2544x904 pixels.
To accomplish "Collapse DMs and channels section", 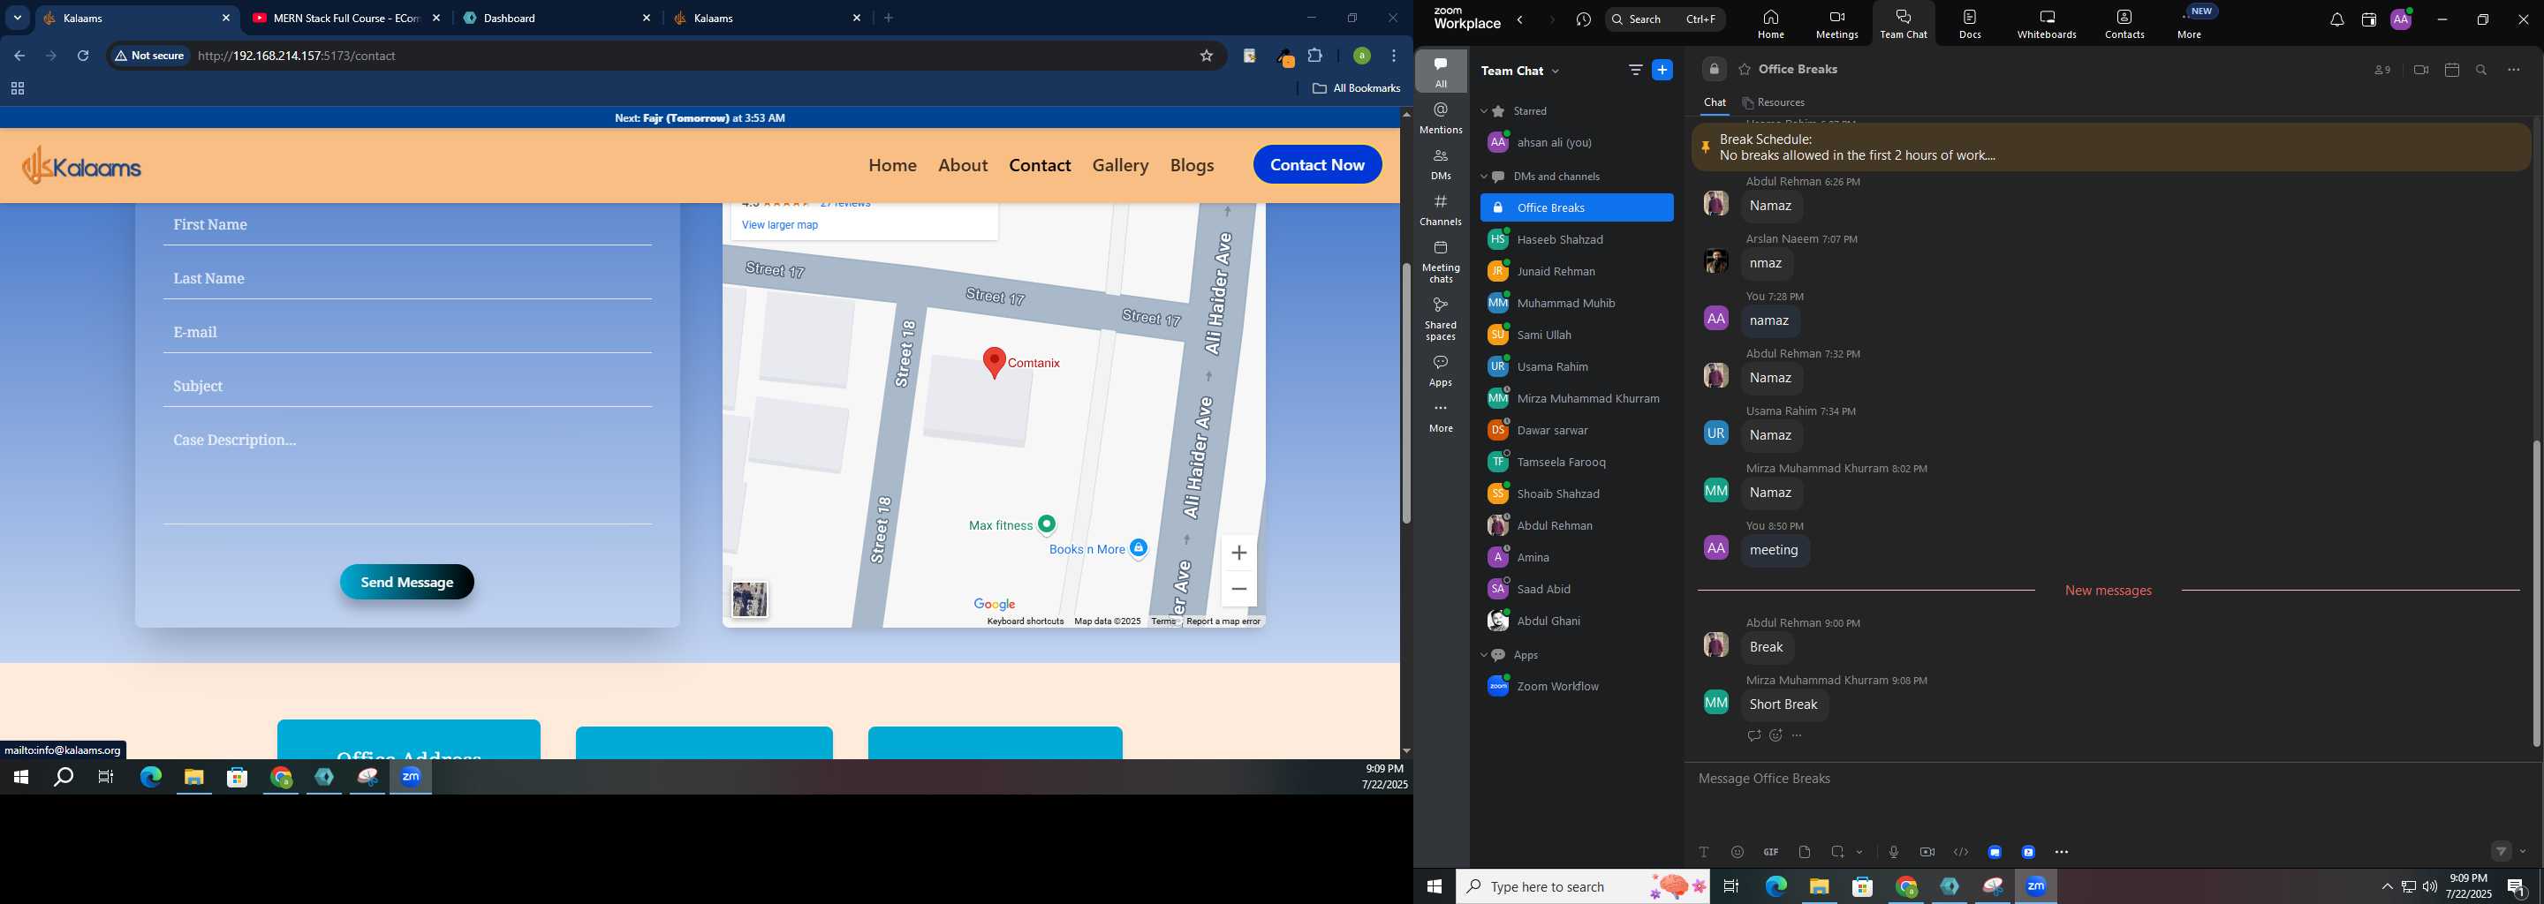I will click(1483, 177).
